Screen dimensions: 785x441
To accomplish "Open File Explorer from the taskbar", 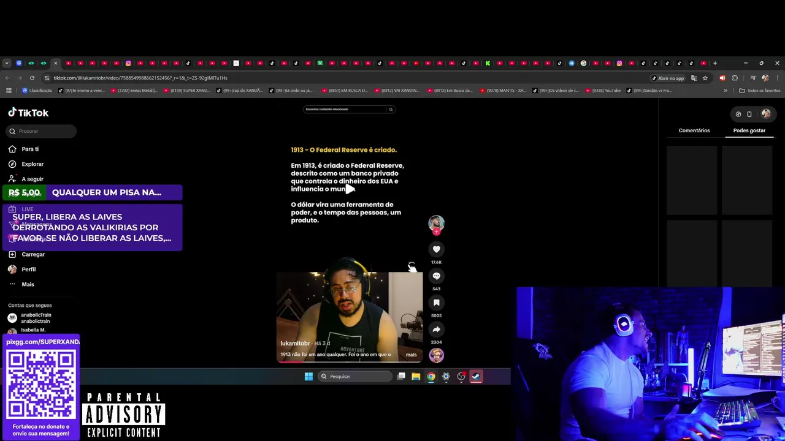I will 416,377.
